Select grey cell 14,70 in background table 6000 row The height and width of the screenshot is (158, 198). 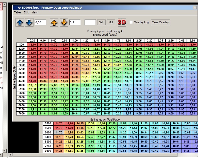pos(59,132)
